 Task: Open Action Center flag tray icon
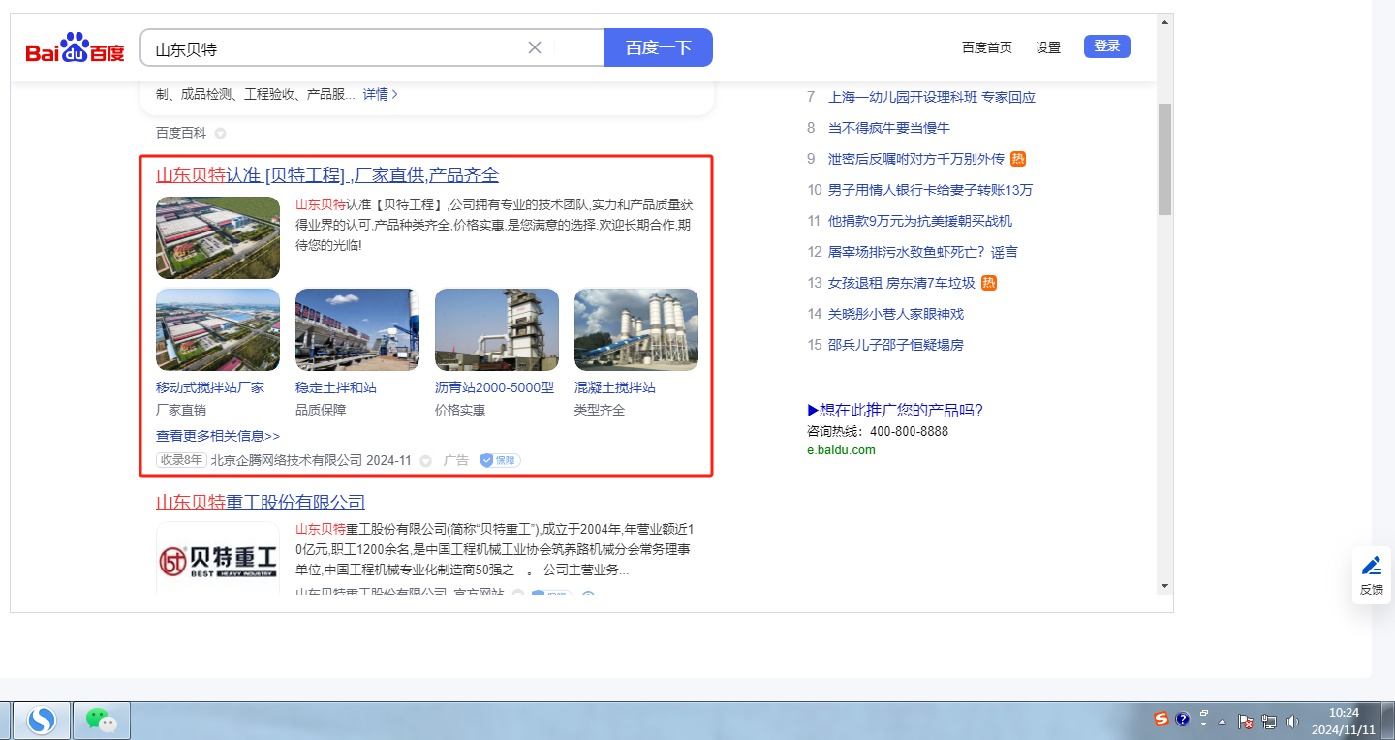[x=1246, y=722]
